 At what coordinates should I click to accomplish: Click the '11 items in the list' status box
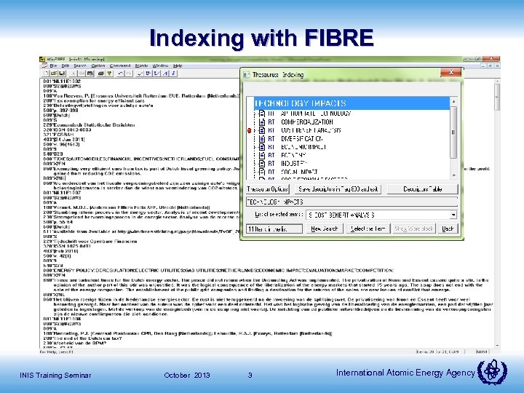(274, 229)
